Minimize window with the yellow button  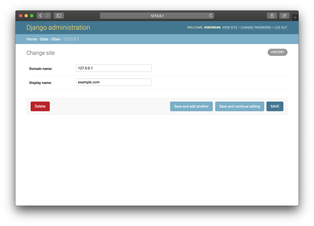(26, 16)
